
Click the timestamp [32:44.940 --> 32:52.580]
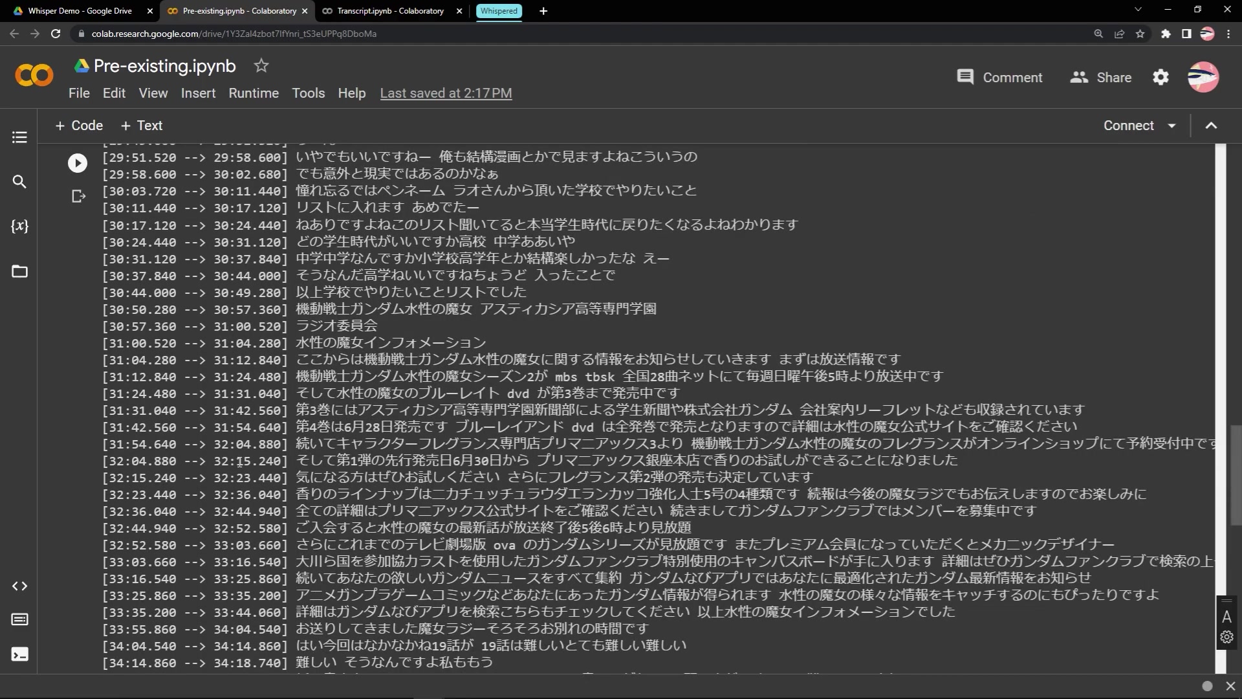tap(195, 529)
